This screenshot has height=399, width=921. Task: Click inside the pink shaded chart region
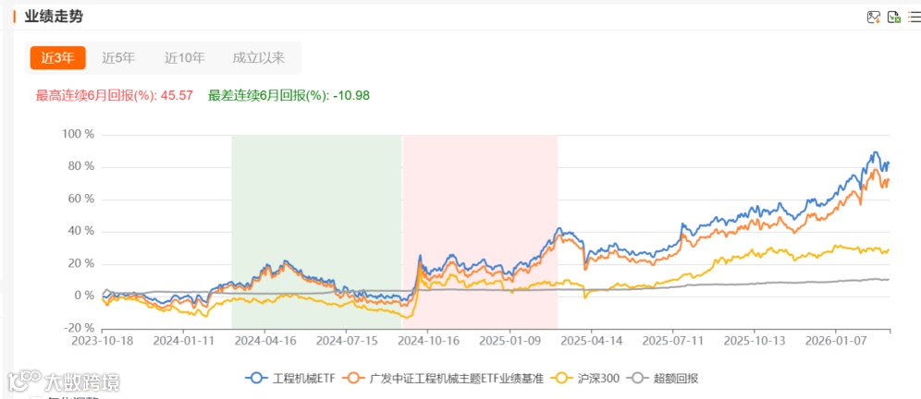pos(480,231)
